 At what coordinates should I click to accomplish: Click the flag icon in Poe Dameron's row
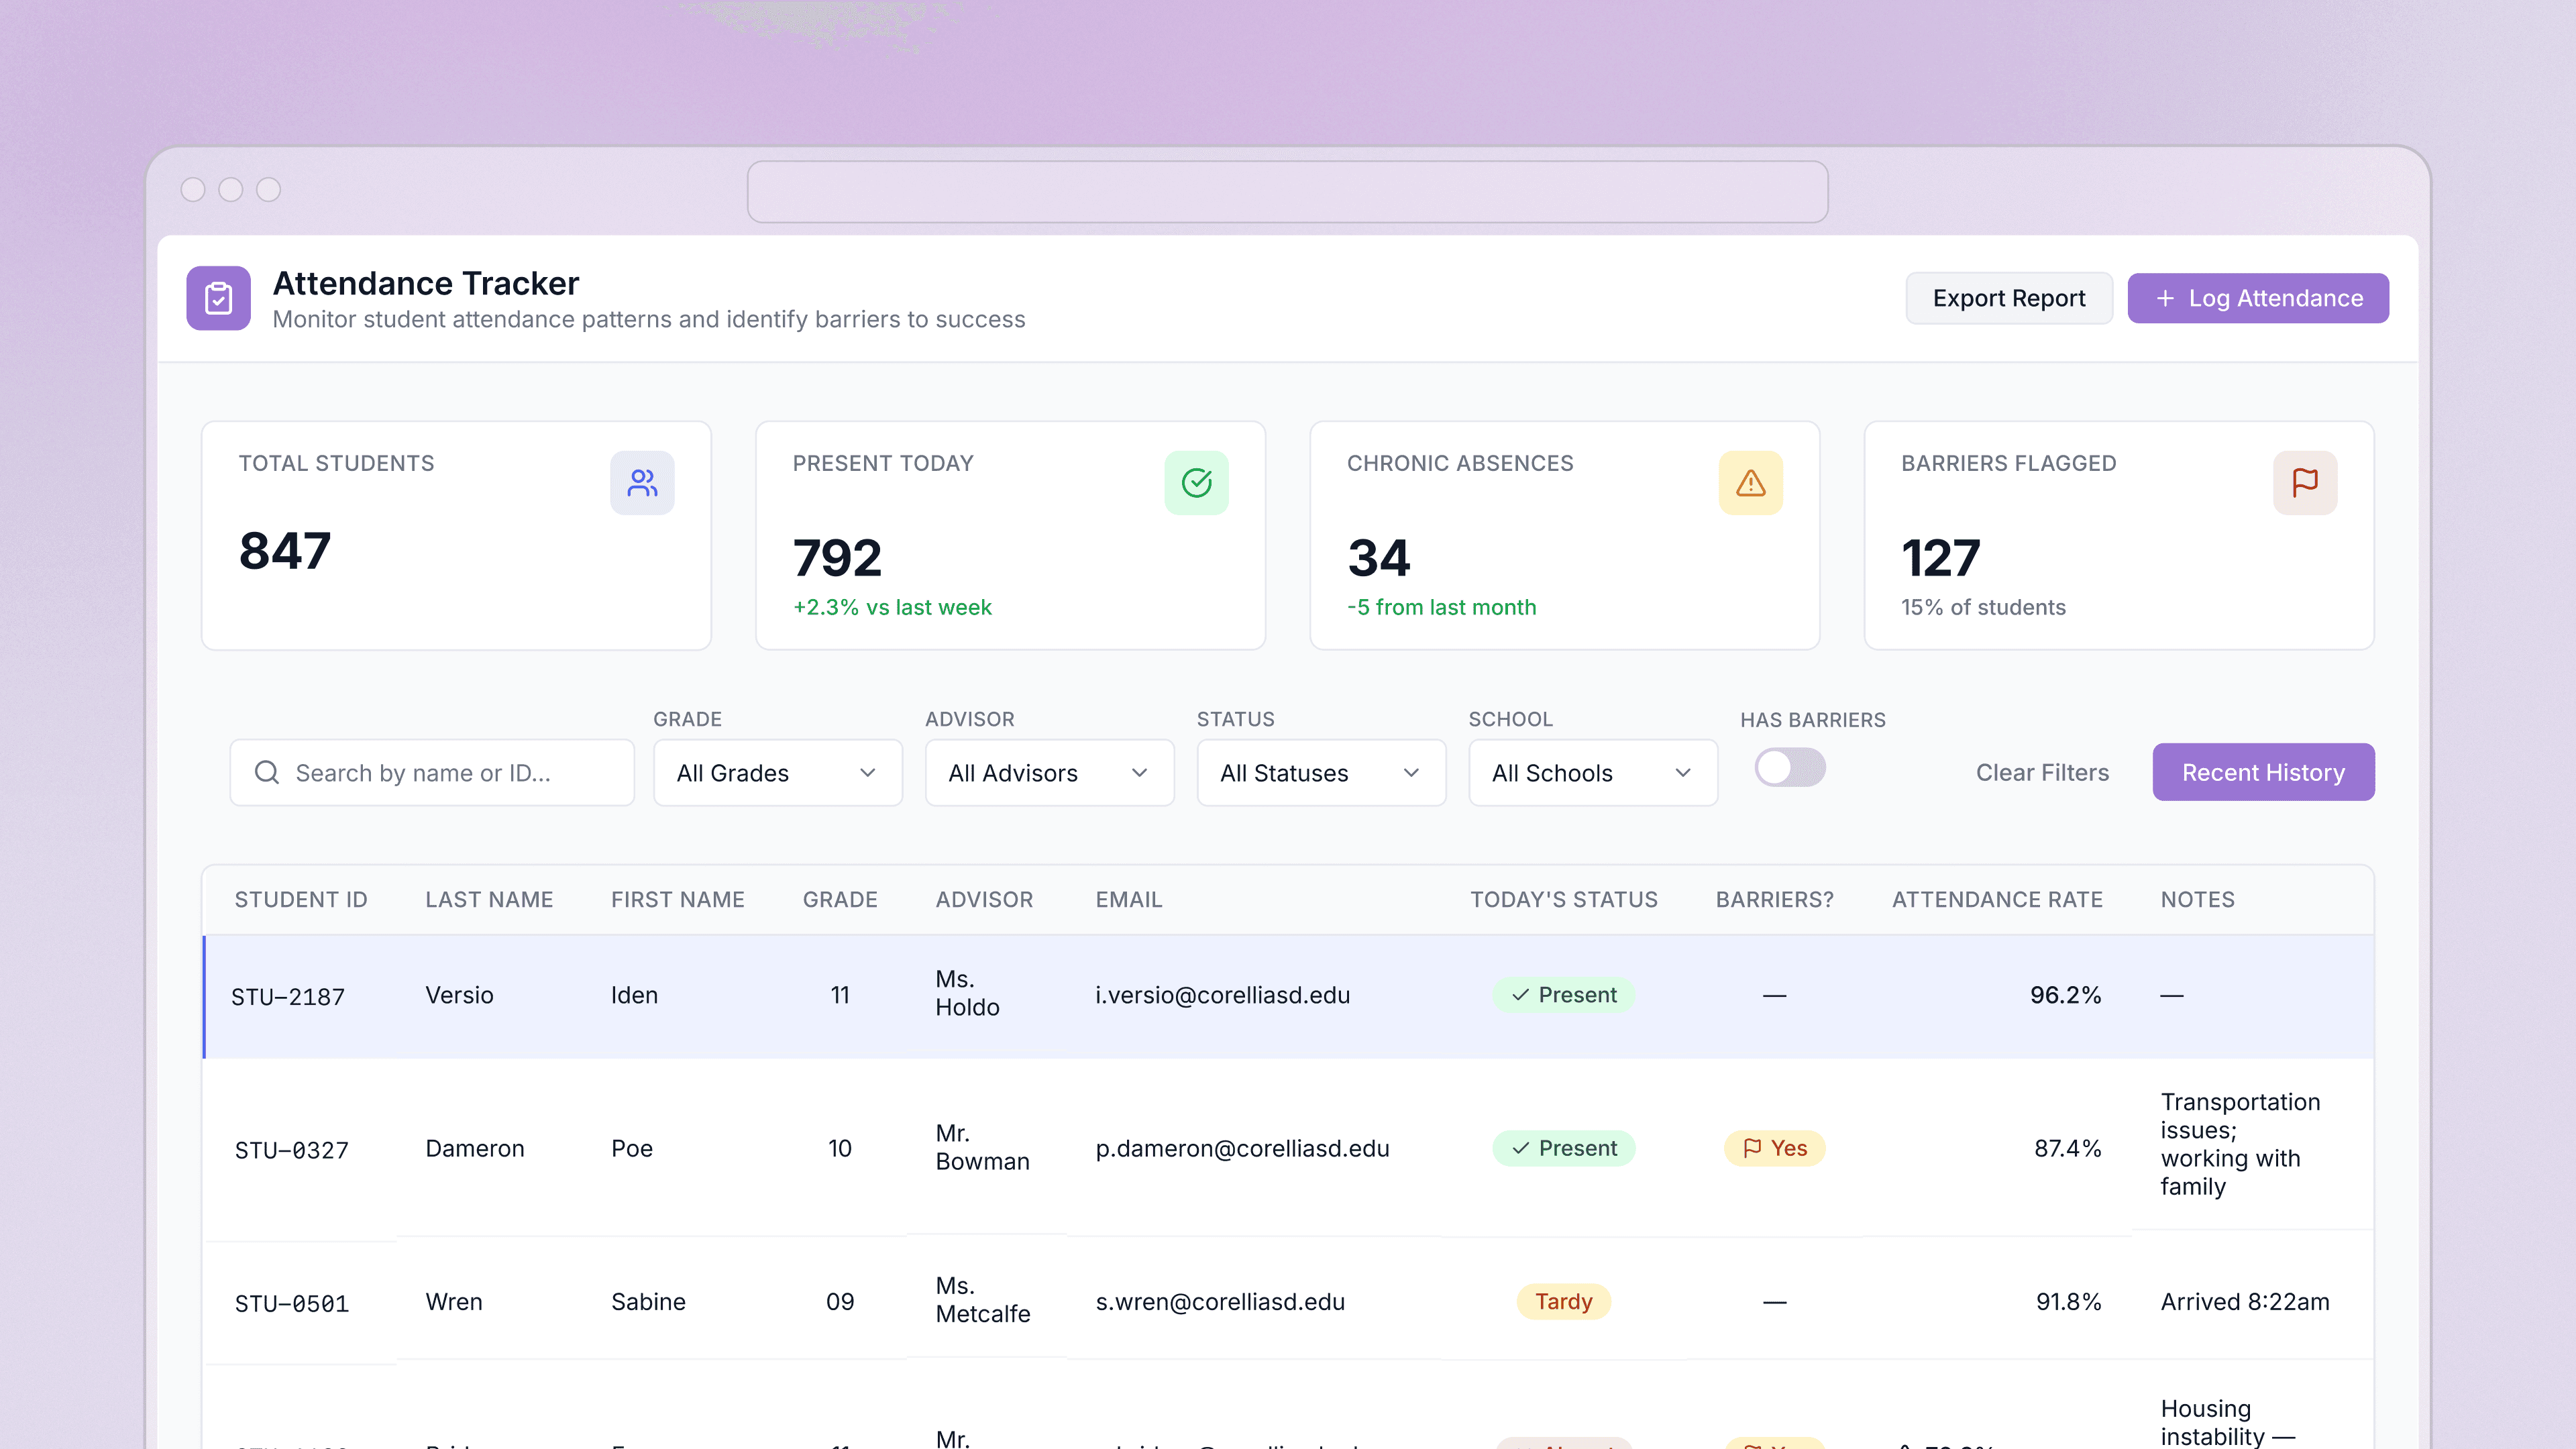1752,1148
